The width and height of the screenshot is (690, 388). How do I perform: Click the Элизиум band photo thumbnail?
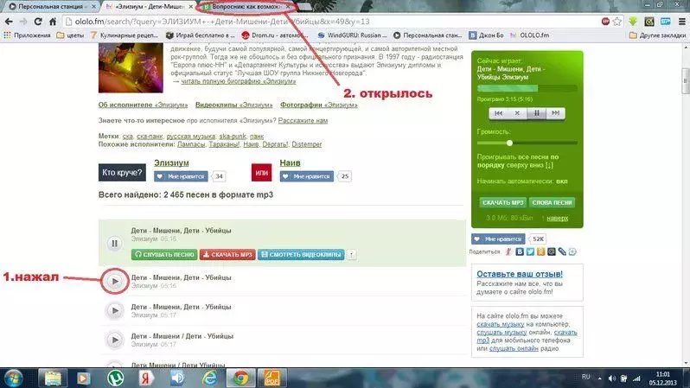pyautogui.click(x=131, y=67)
